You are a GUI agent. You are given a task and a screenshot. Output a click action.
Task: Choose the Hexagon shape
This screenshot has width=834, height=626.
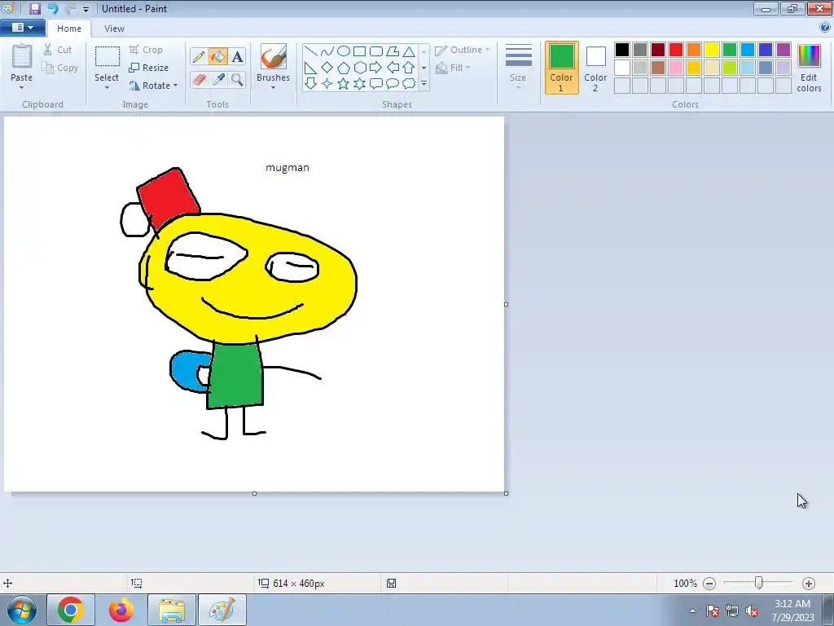[x=359, y=68]
